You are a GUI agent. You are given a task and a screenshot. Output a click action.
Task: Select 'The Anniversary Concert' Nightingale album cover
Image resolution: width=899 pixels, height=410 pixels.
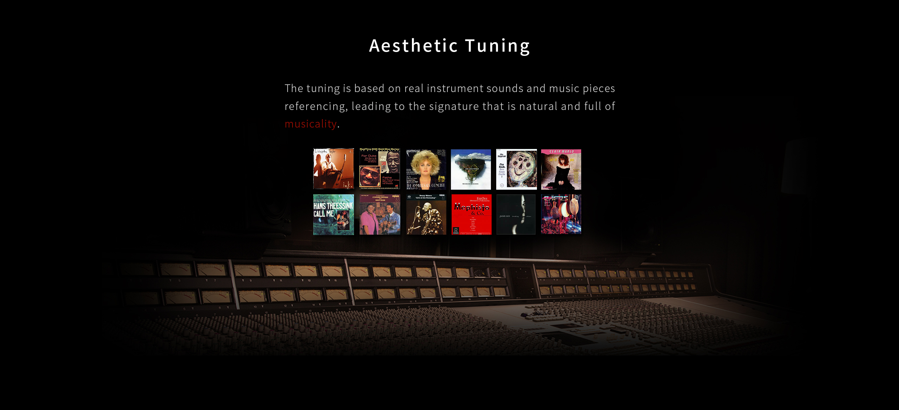(x=426, y=169)
